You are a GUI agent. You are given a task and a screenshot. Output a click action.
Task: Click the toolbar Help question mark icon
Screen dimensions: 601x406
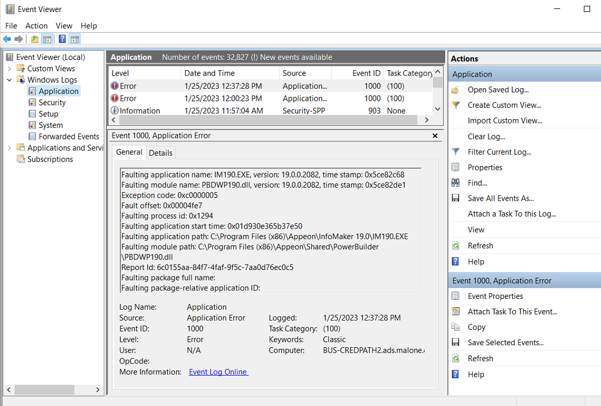click(62, 39)
